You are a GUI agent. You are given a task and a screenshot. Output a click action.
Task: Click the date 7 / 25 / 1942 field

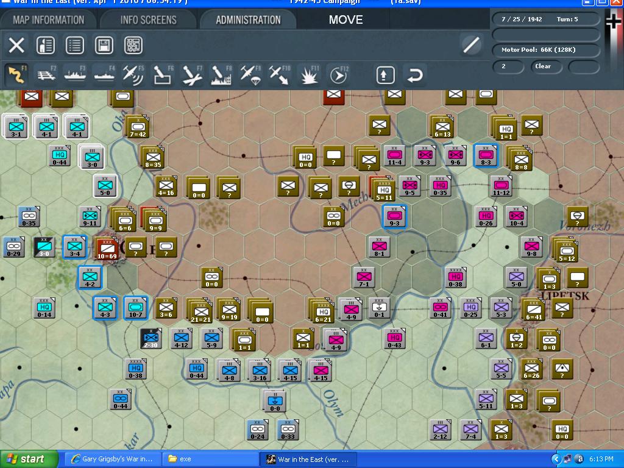(522, 19)
